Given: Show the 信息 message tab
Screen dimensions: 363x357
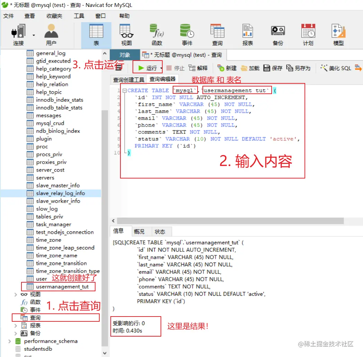Looking at the screenshot, I should click(118, 231).
